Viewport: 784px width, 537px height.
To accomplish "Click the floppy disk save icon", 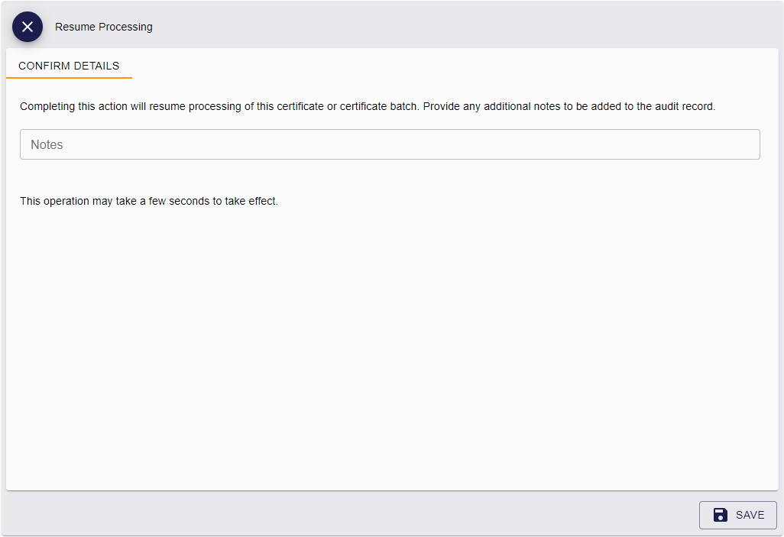I will point(720,515).
